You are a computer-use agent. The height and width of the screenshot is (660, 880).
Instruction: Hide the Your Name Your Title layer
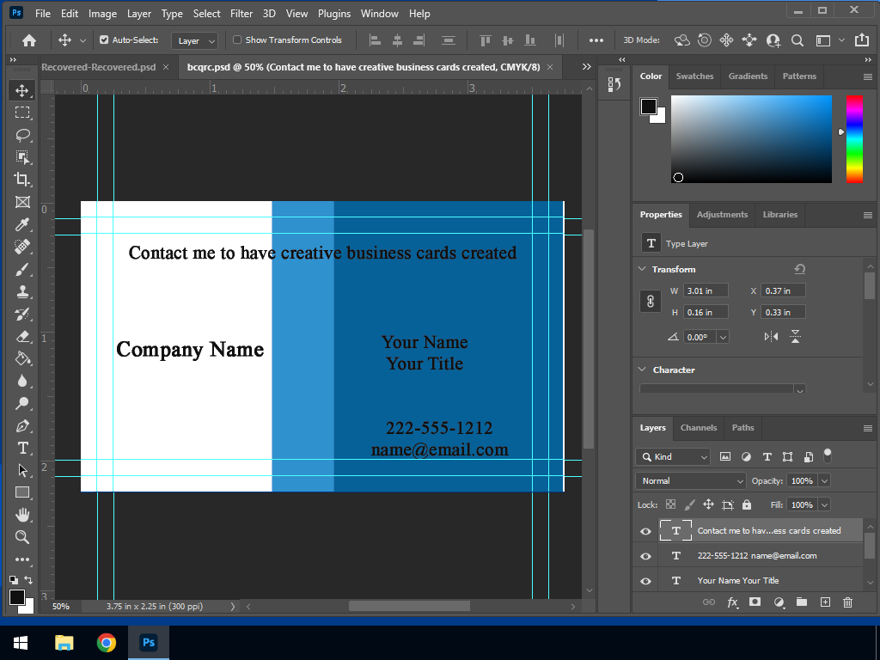(645, 581)
